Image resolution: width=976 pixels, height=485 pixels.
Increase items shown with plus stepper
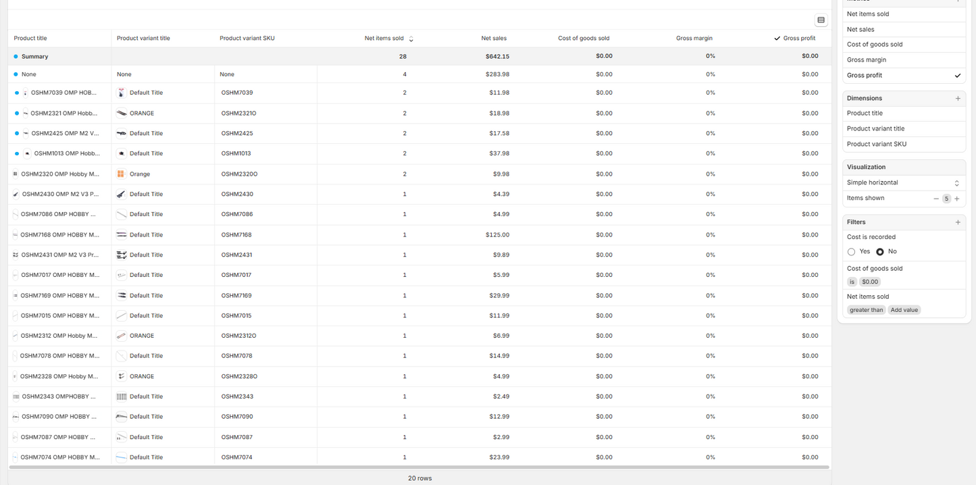[957, 199]
